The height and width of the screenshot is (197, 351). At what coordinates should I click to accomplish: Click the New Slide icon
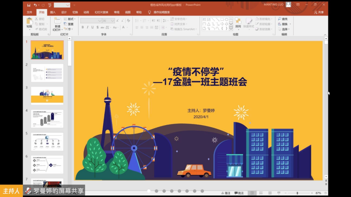coord(57,21)
